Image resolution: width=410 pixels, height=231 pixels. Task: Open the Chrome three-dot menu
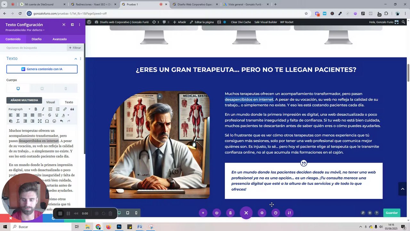click(x=406, y=13)
